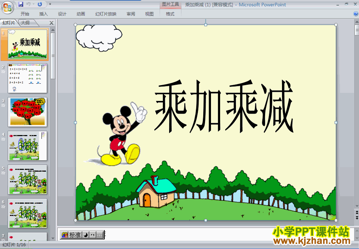
Task: Click editor vertical scrollbar up arrow
Action: [x=357, y=22]
